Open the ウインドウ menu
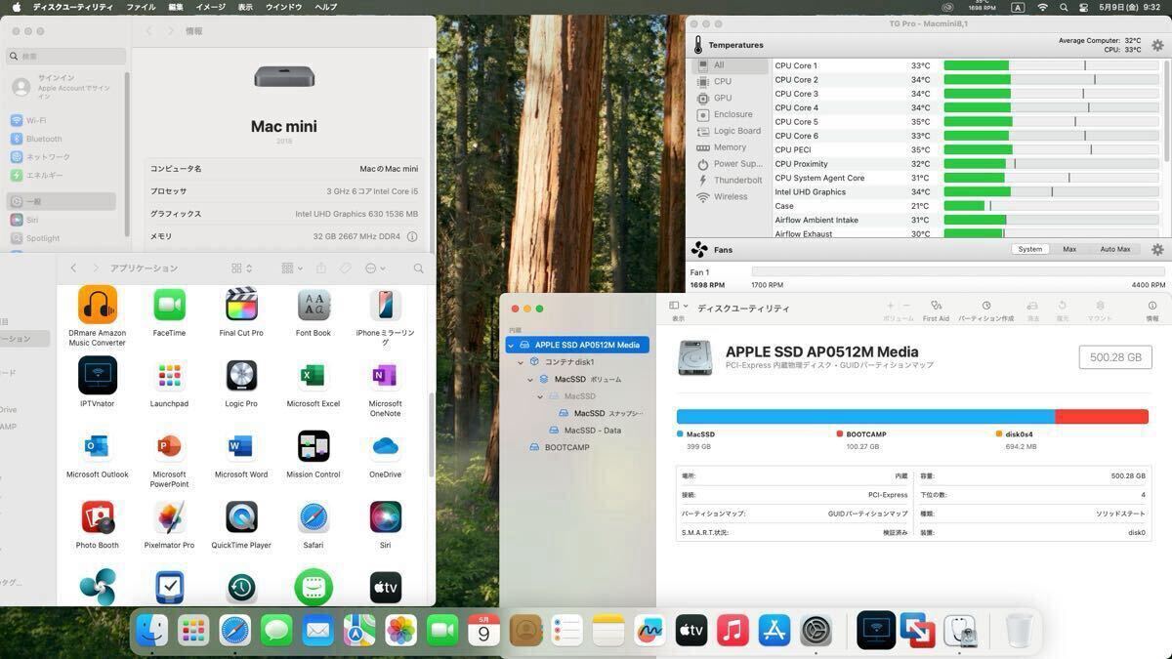 coord(284,7)
